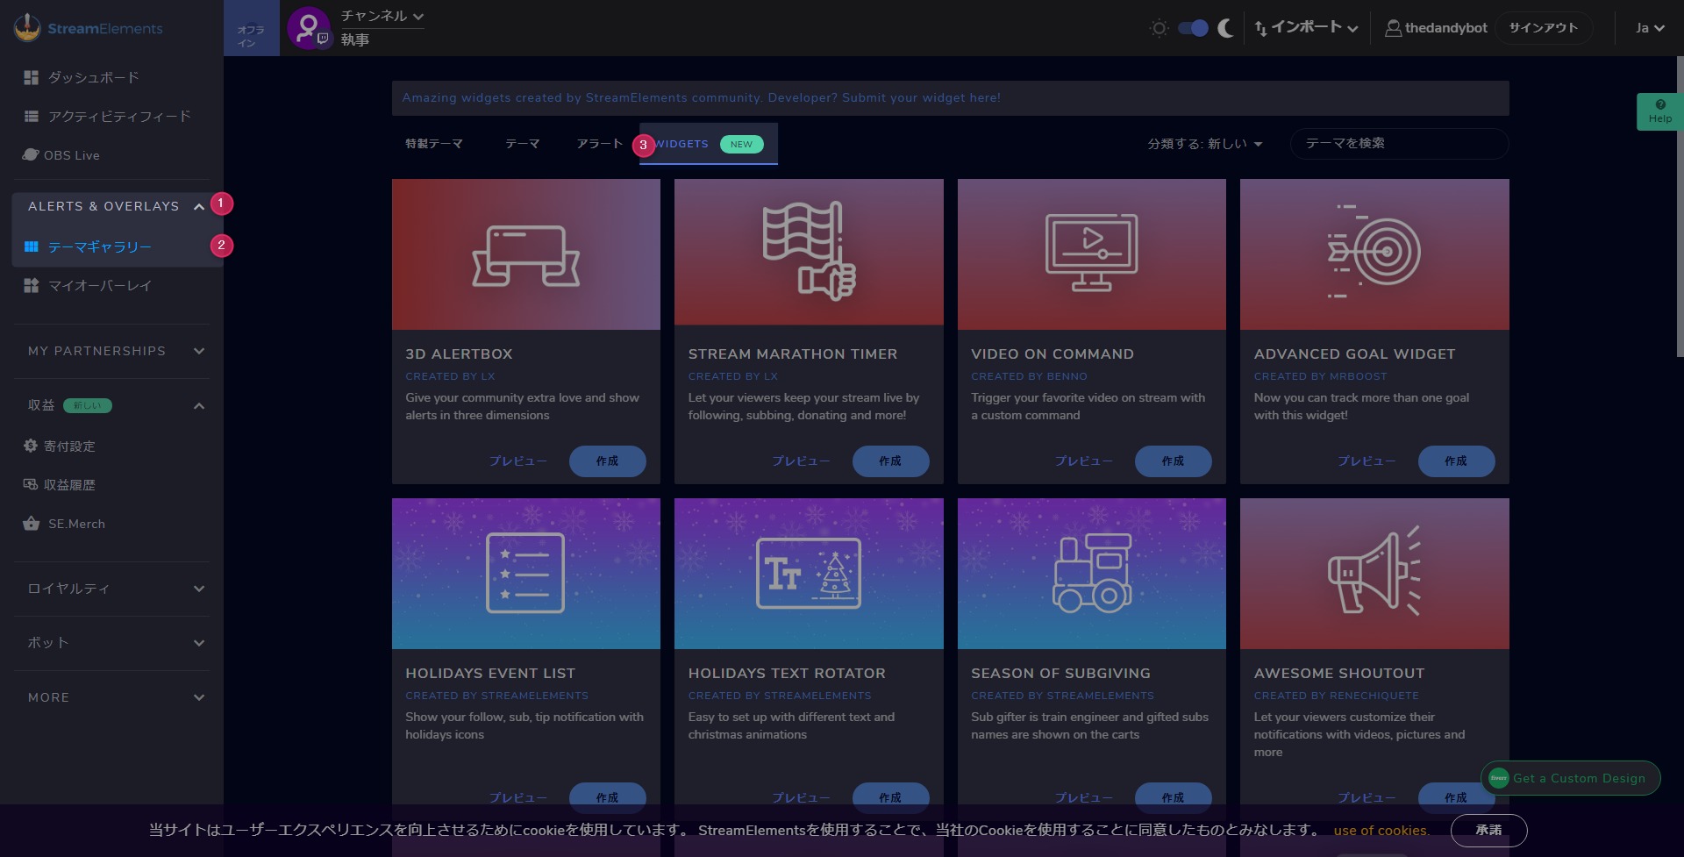Click the Video On Command thumbnail
This screenshot has width=1684, height=857.
click(x=1092, y=254)
